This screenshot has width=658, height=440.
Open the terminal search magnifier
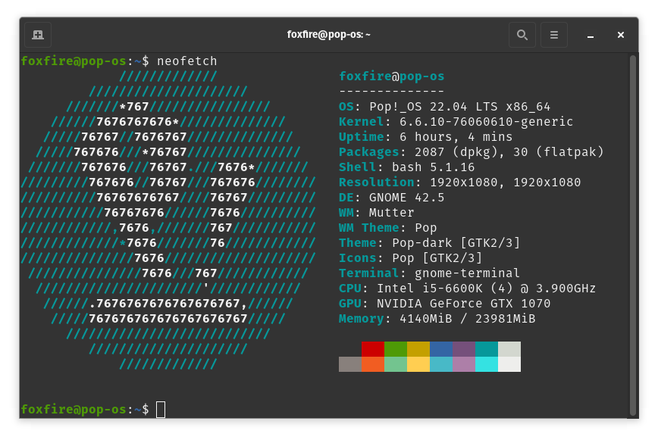522,34
